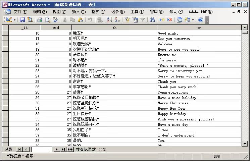
Task: Select the row selector for record 28
Action: pyautogui.click(x=5, y=92)
